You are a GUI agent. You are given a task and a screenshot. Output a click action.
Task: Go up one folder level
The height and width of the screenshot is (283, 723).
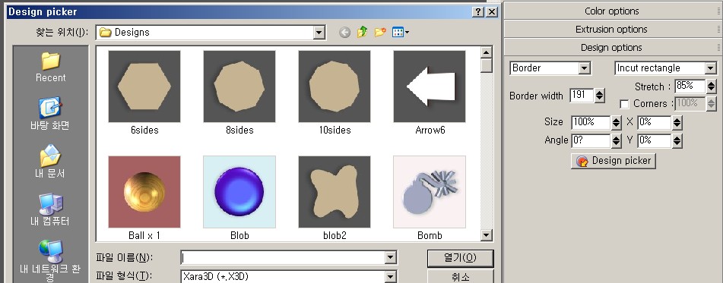(363, 32)
